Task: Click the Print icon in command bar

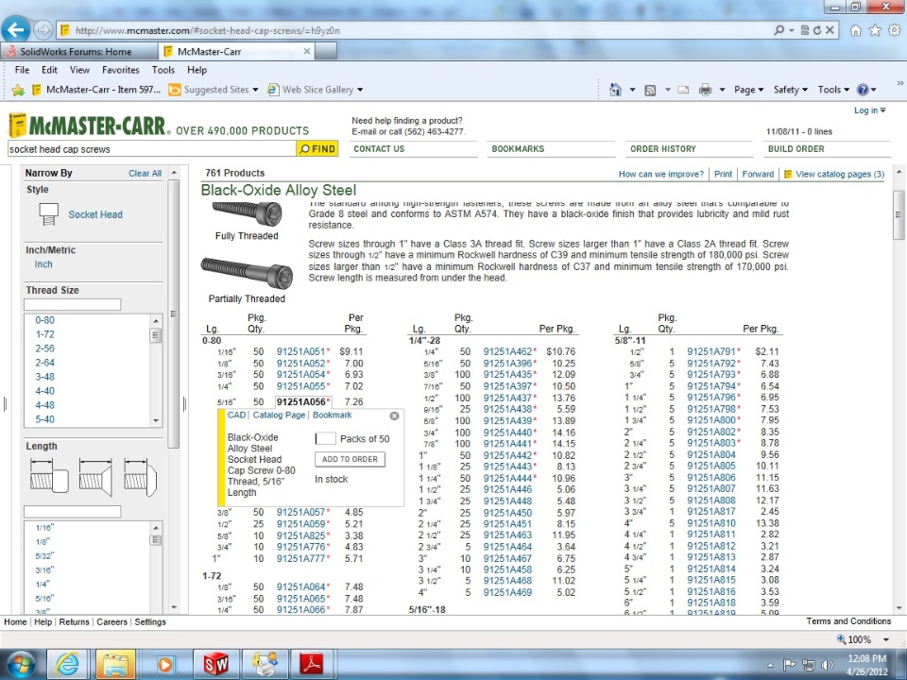Action: 705,90
